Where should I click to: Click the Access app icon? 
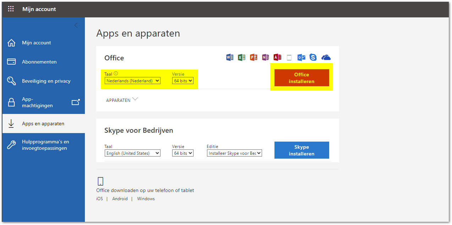(277, 57)
